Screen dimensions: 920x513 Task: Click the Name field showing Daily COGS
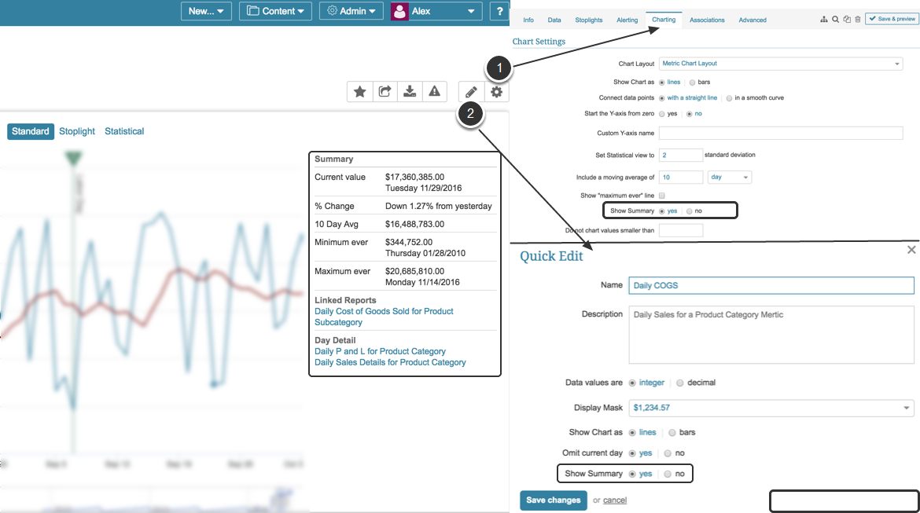point(771,285)
